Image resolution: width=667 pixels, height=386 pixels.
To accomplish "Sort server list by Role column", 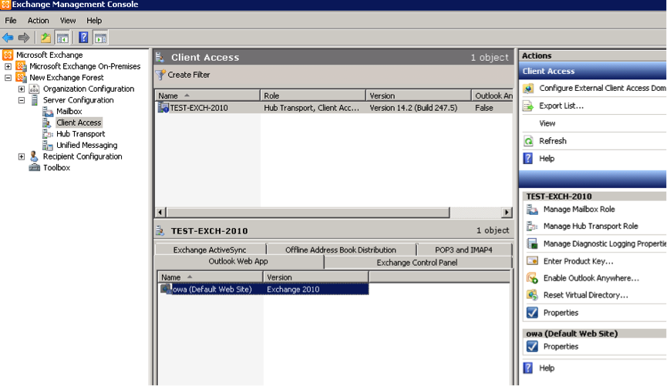I will 313,96.
